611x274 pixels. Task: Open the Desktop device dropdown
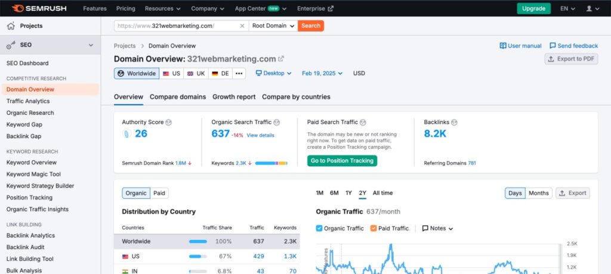click(273, 73)
